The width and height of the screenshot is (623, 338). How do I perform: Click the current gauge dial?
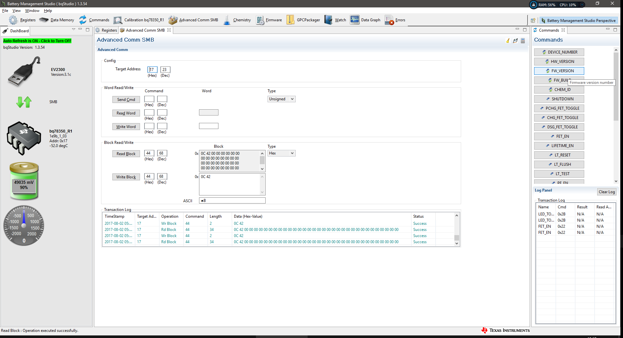pyautogui.click(x=24, y=225)
